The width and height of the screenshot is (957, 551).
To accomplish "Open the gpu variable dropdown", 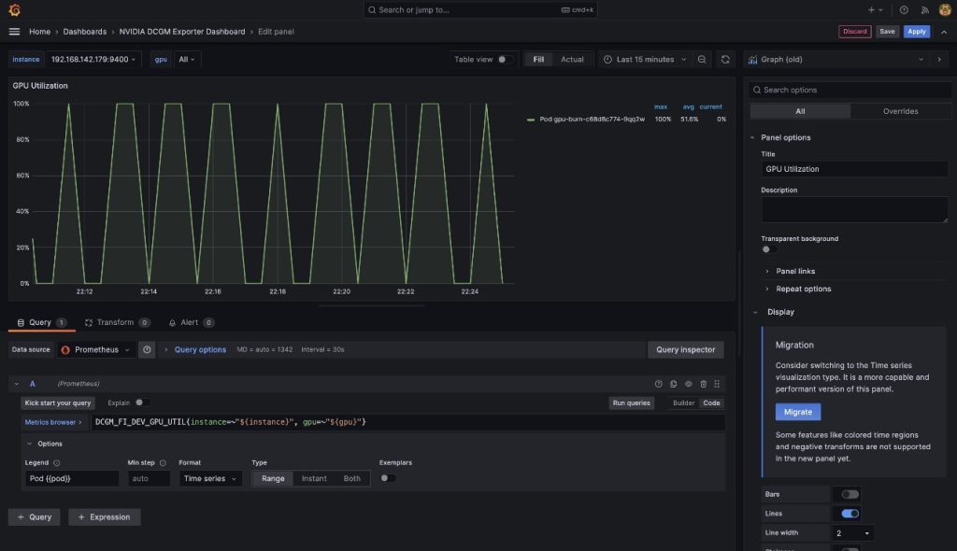I will [186, 59].
